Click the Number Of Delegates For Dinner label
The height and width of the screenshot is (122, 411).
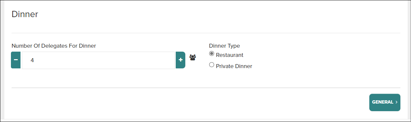pos(54,46)
